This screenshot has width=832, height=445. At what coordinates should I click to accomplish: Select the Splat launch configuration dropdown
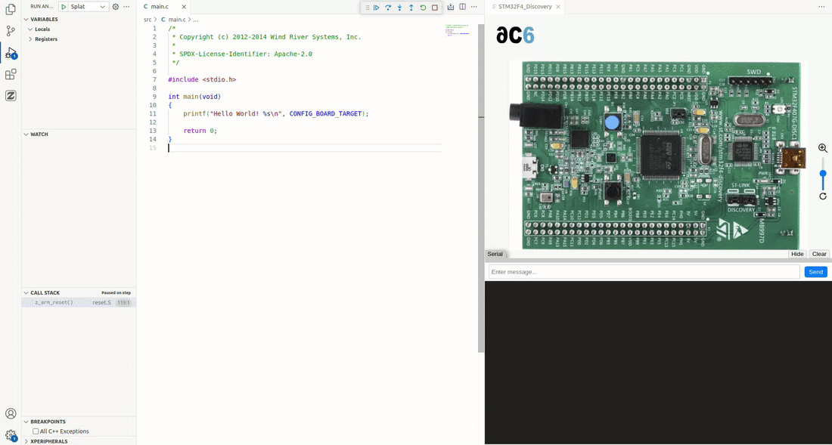point(88,7)
